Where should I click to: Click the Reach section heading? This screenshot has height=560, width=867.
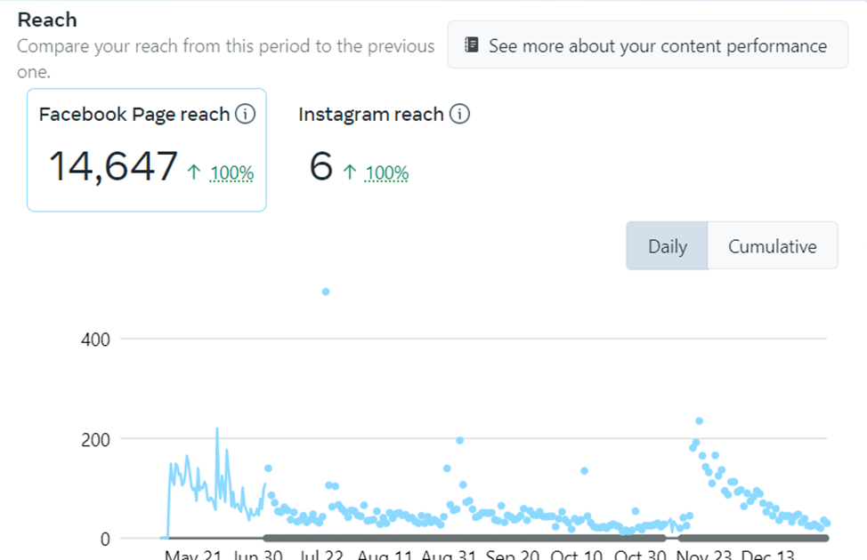pos(47,20)
